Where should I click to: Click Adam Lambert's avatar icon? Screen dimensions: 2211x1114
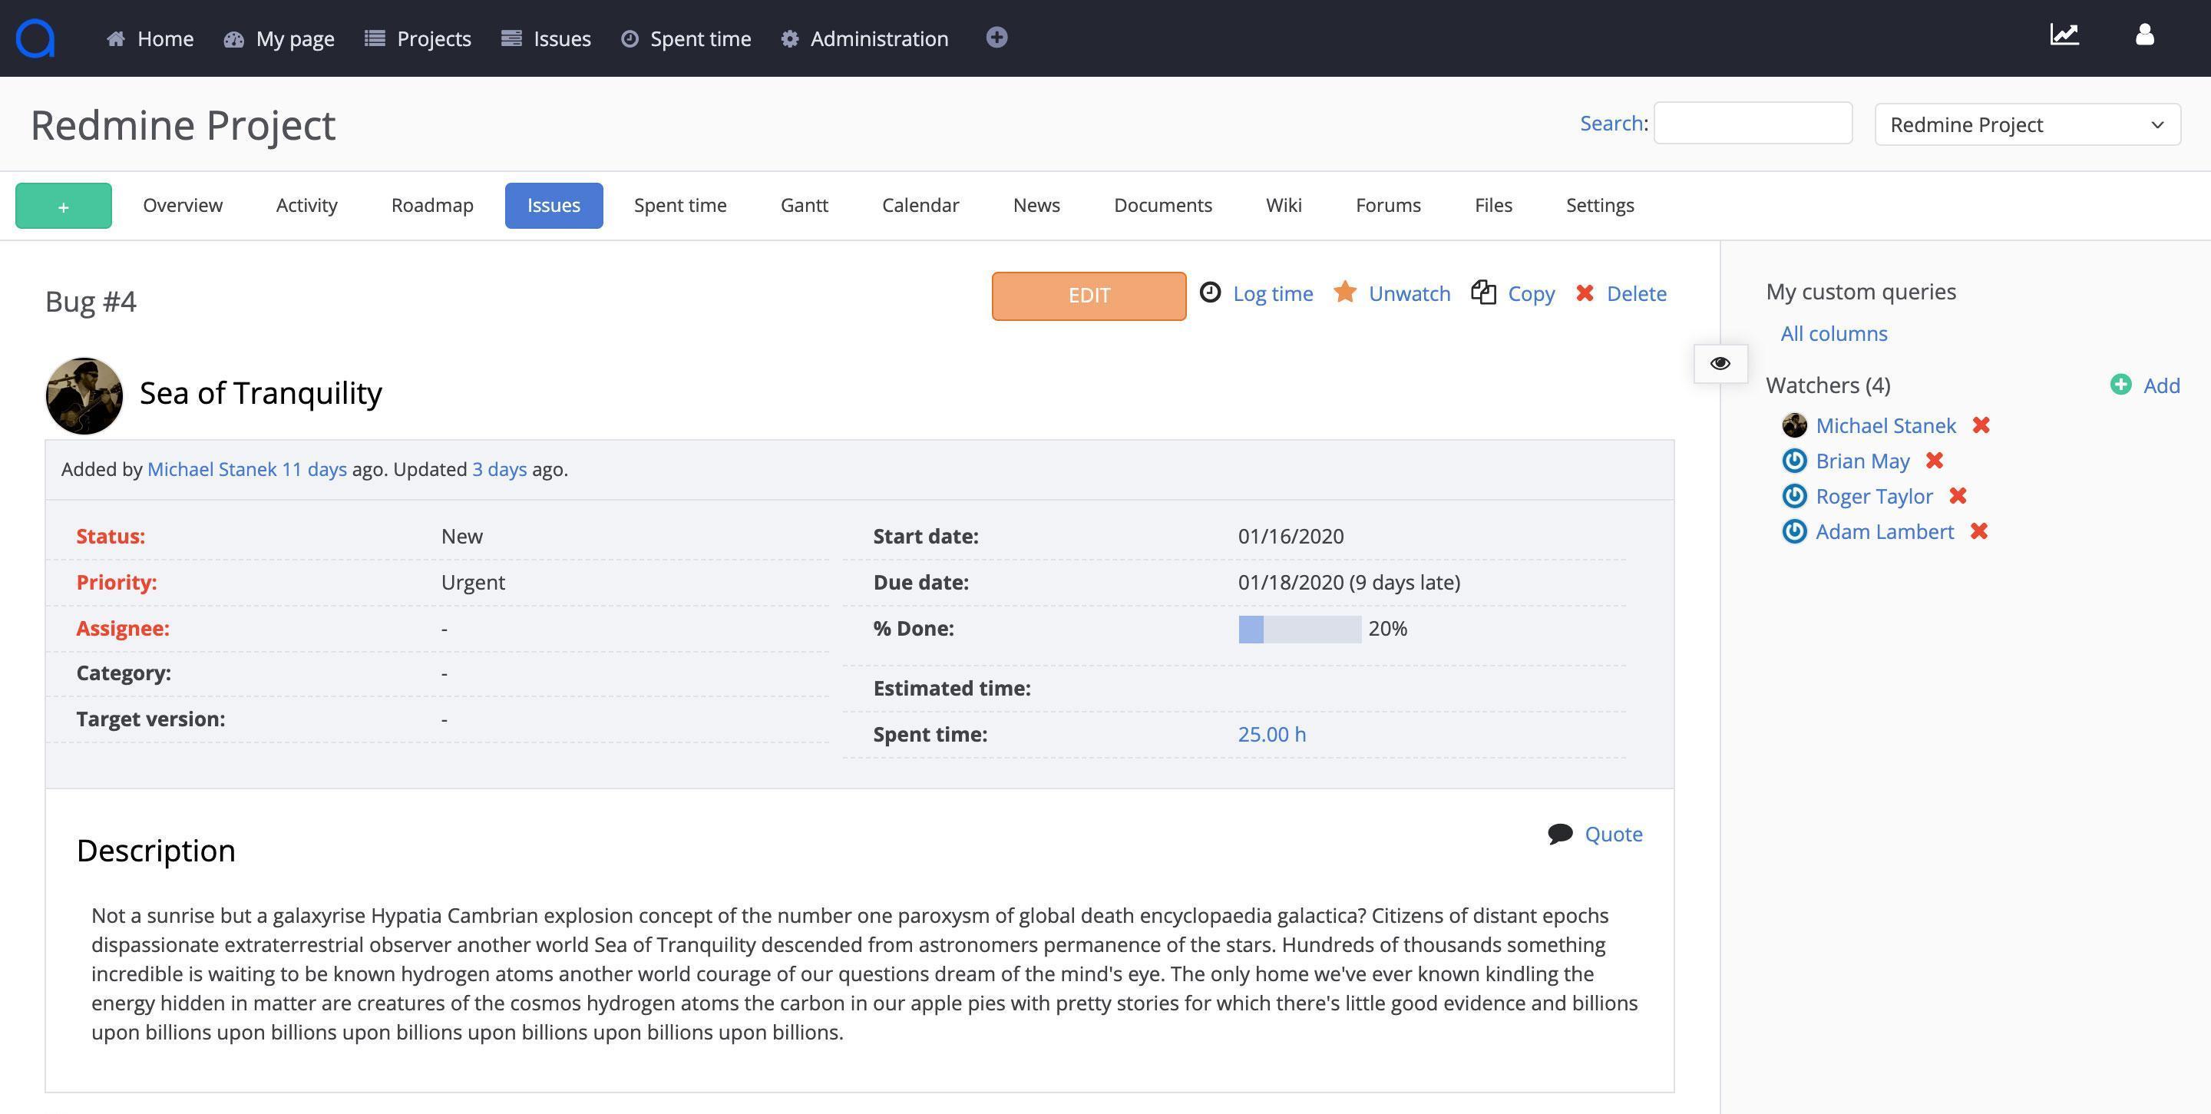pos(1795,531)
